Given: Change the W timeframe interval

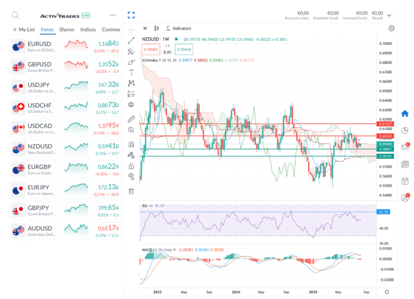Looking at the screenshot, I should (145, 28).
